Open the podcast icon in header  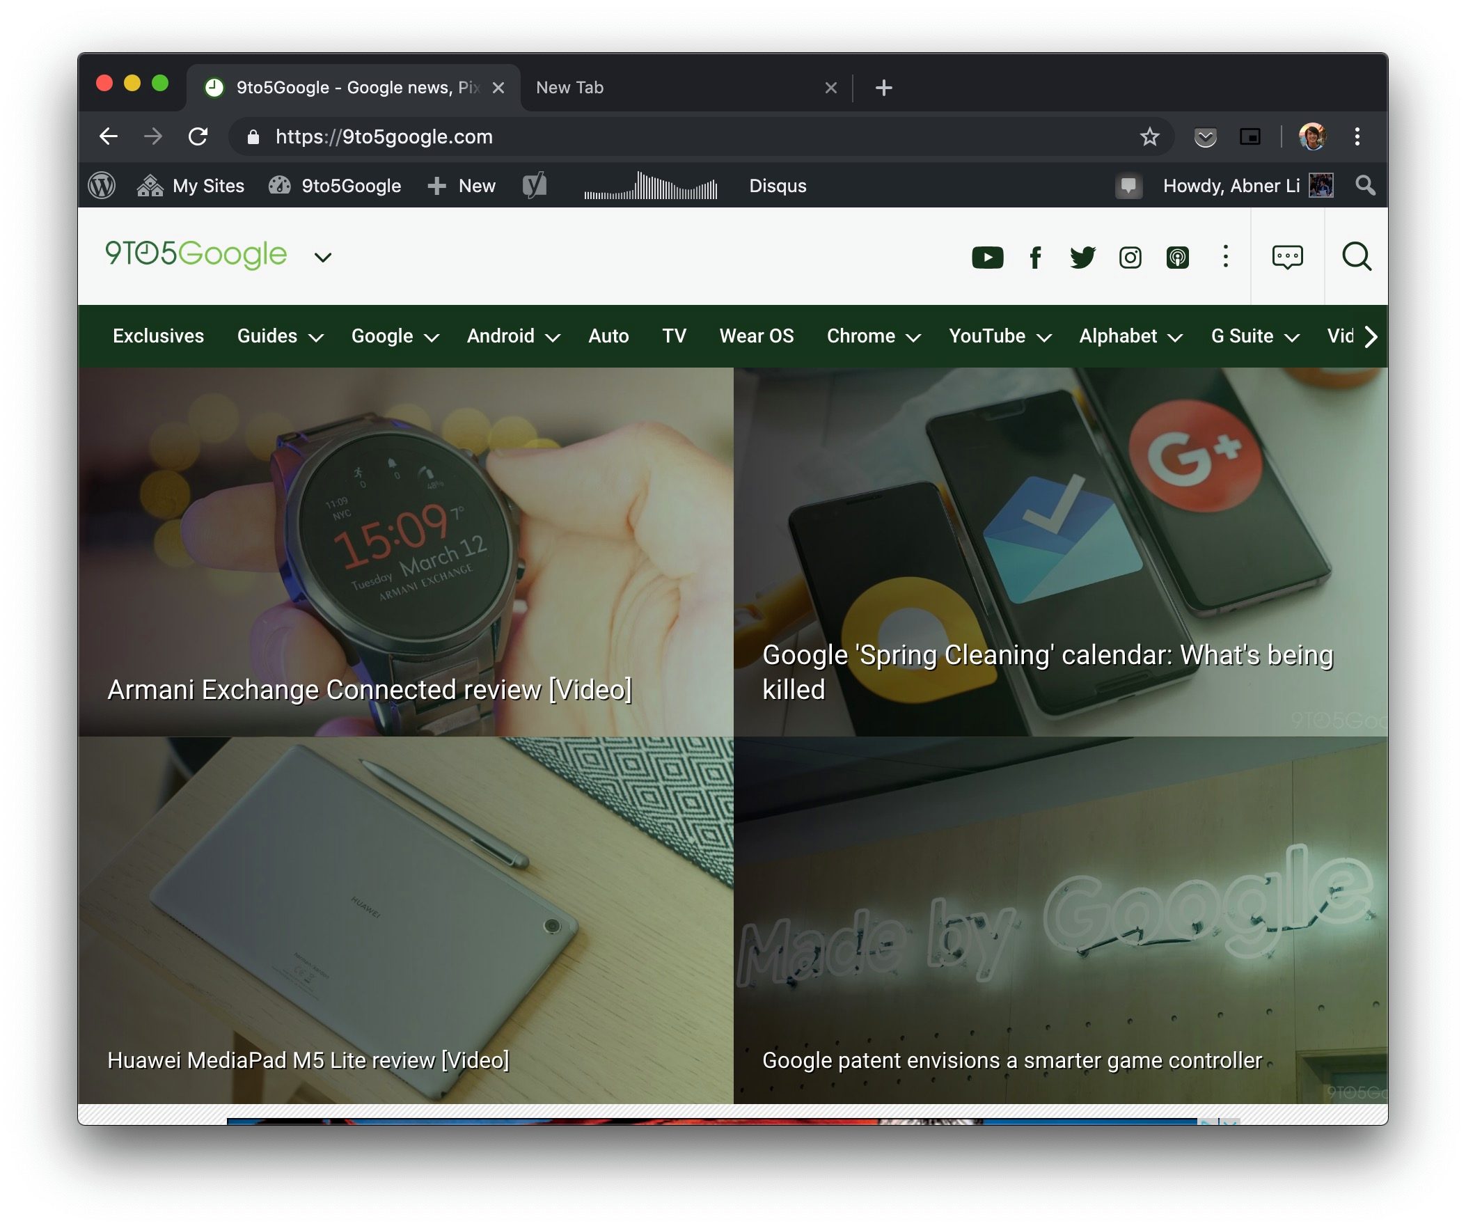(1177, 258)
